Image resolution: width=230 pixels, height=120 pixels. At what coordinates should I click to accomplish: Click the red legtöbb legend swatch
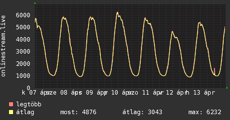tap(11, 105)
